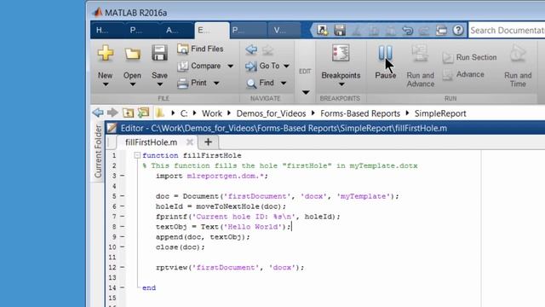The image size is (545, 307).
Task: Set breakpoint at line 8 dash
Action: point(123,227)
